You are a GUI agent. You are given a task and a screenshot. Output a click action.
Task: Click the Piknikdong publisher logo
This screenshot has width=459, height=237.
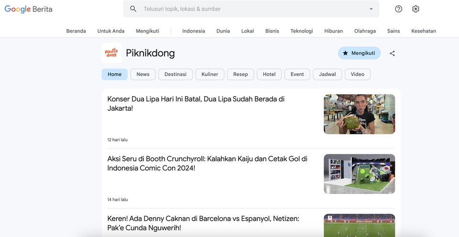(x=111, y=53)
